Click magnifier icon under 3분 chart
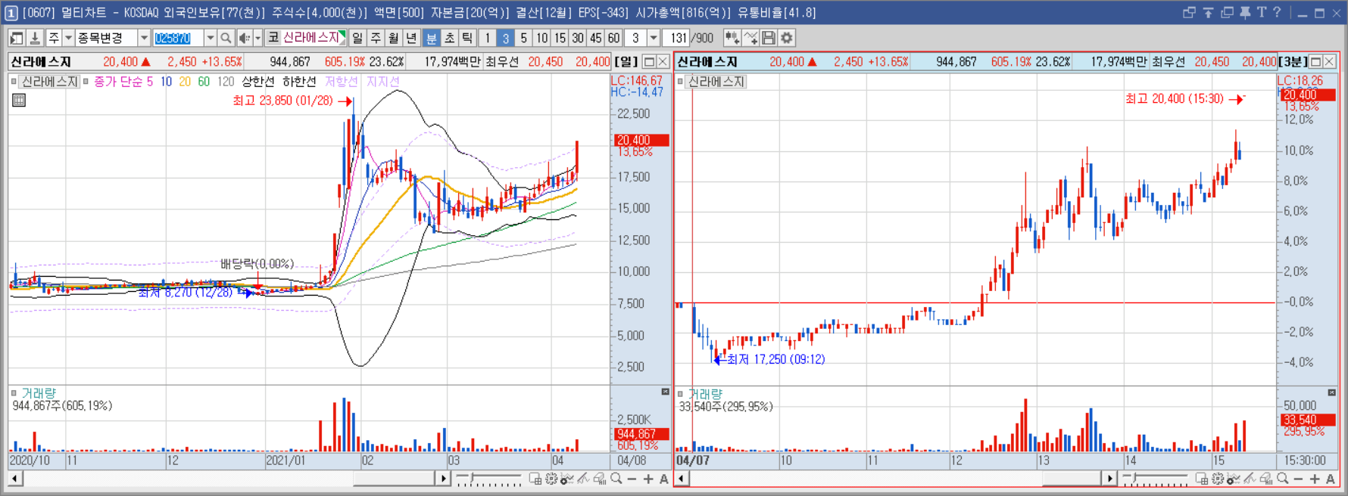This screenshot has width=1348, height=496. [x=1282, y=479]
